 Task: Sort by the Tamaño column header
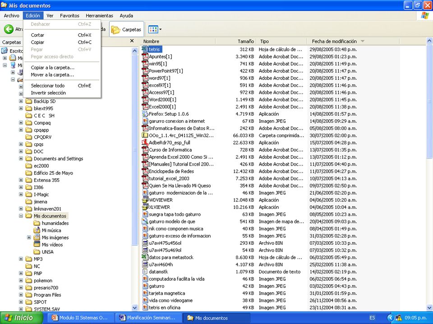236,41
